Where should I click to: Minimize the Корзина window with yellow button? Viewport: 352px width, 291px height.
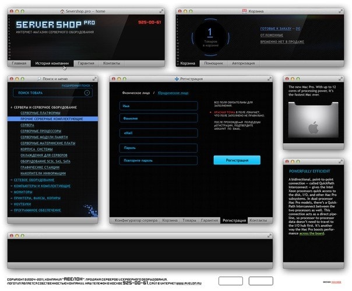pos(185,11)
